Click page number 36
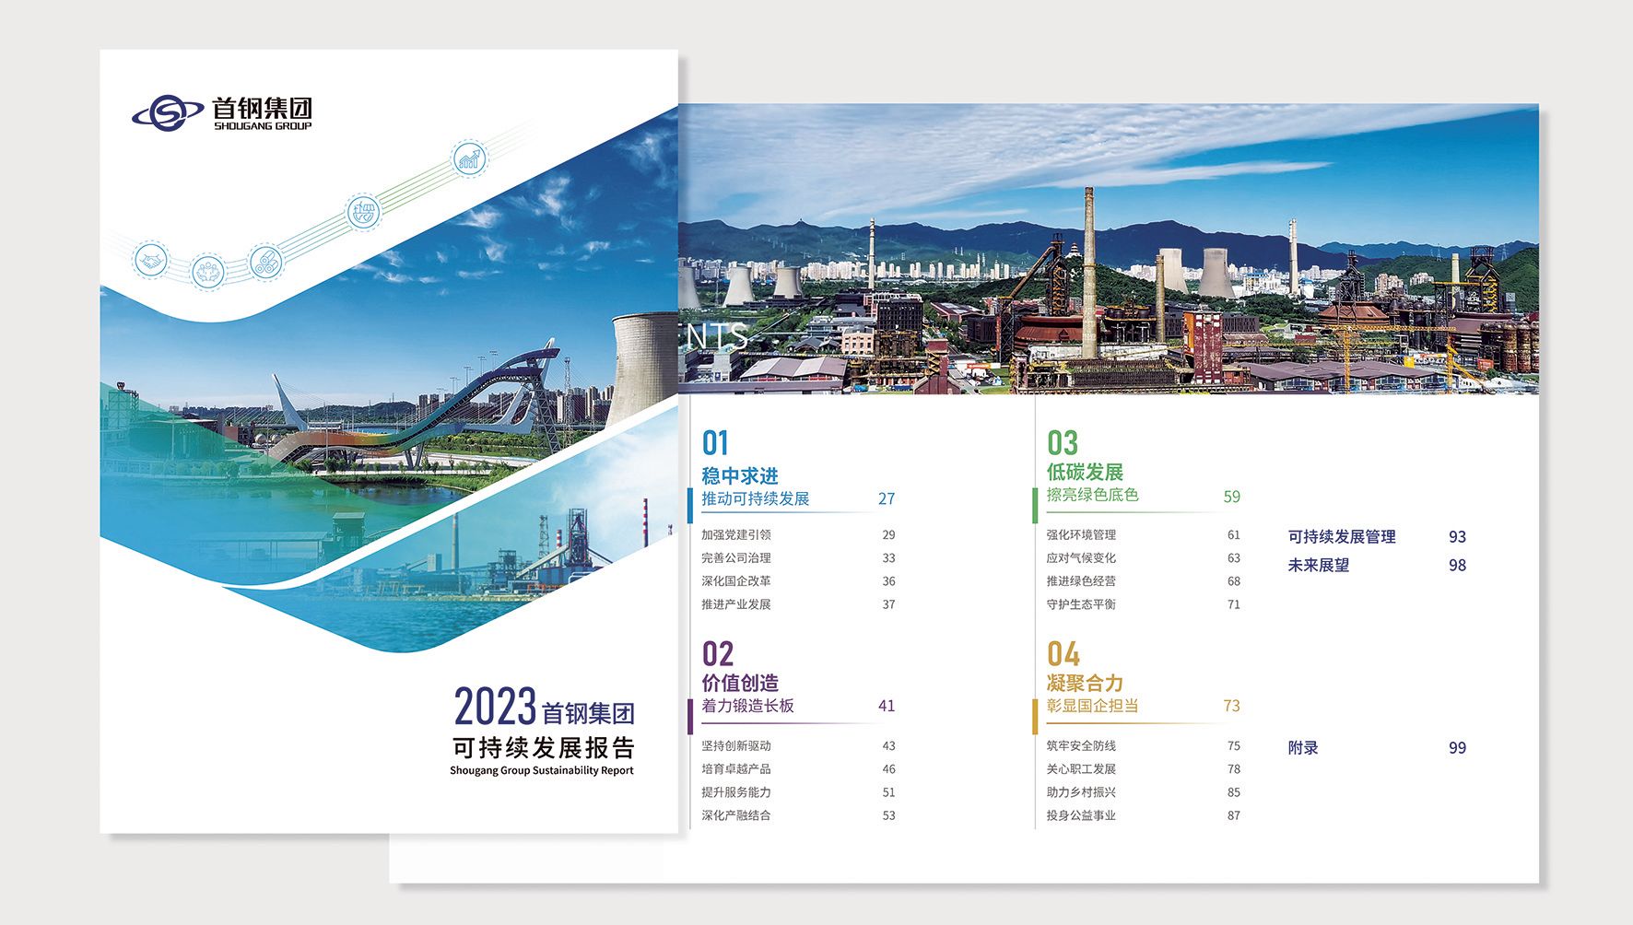The width and height of the screenshot is (1633, 925). click(888, 581)
